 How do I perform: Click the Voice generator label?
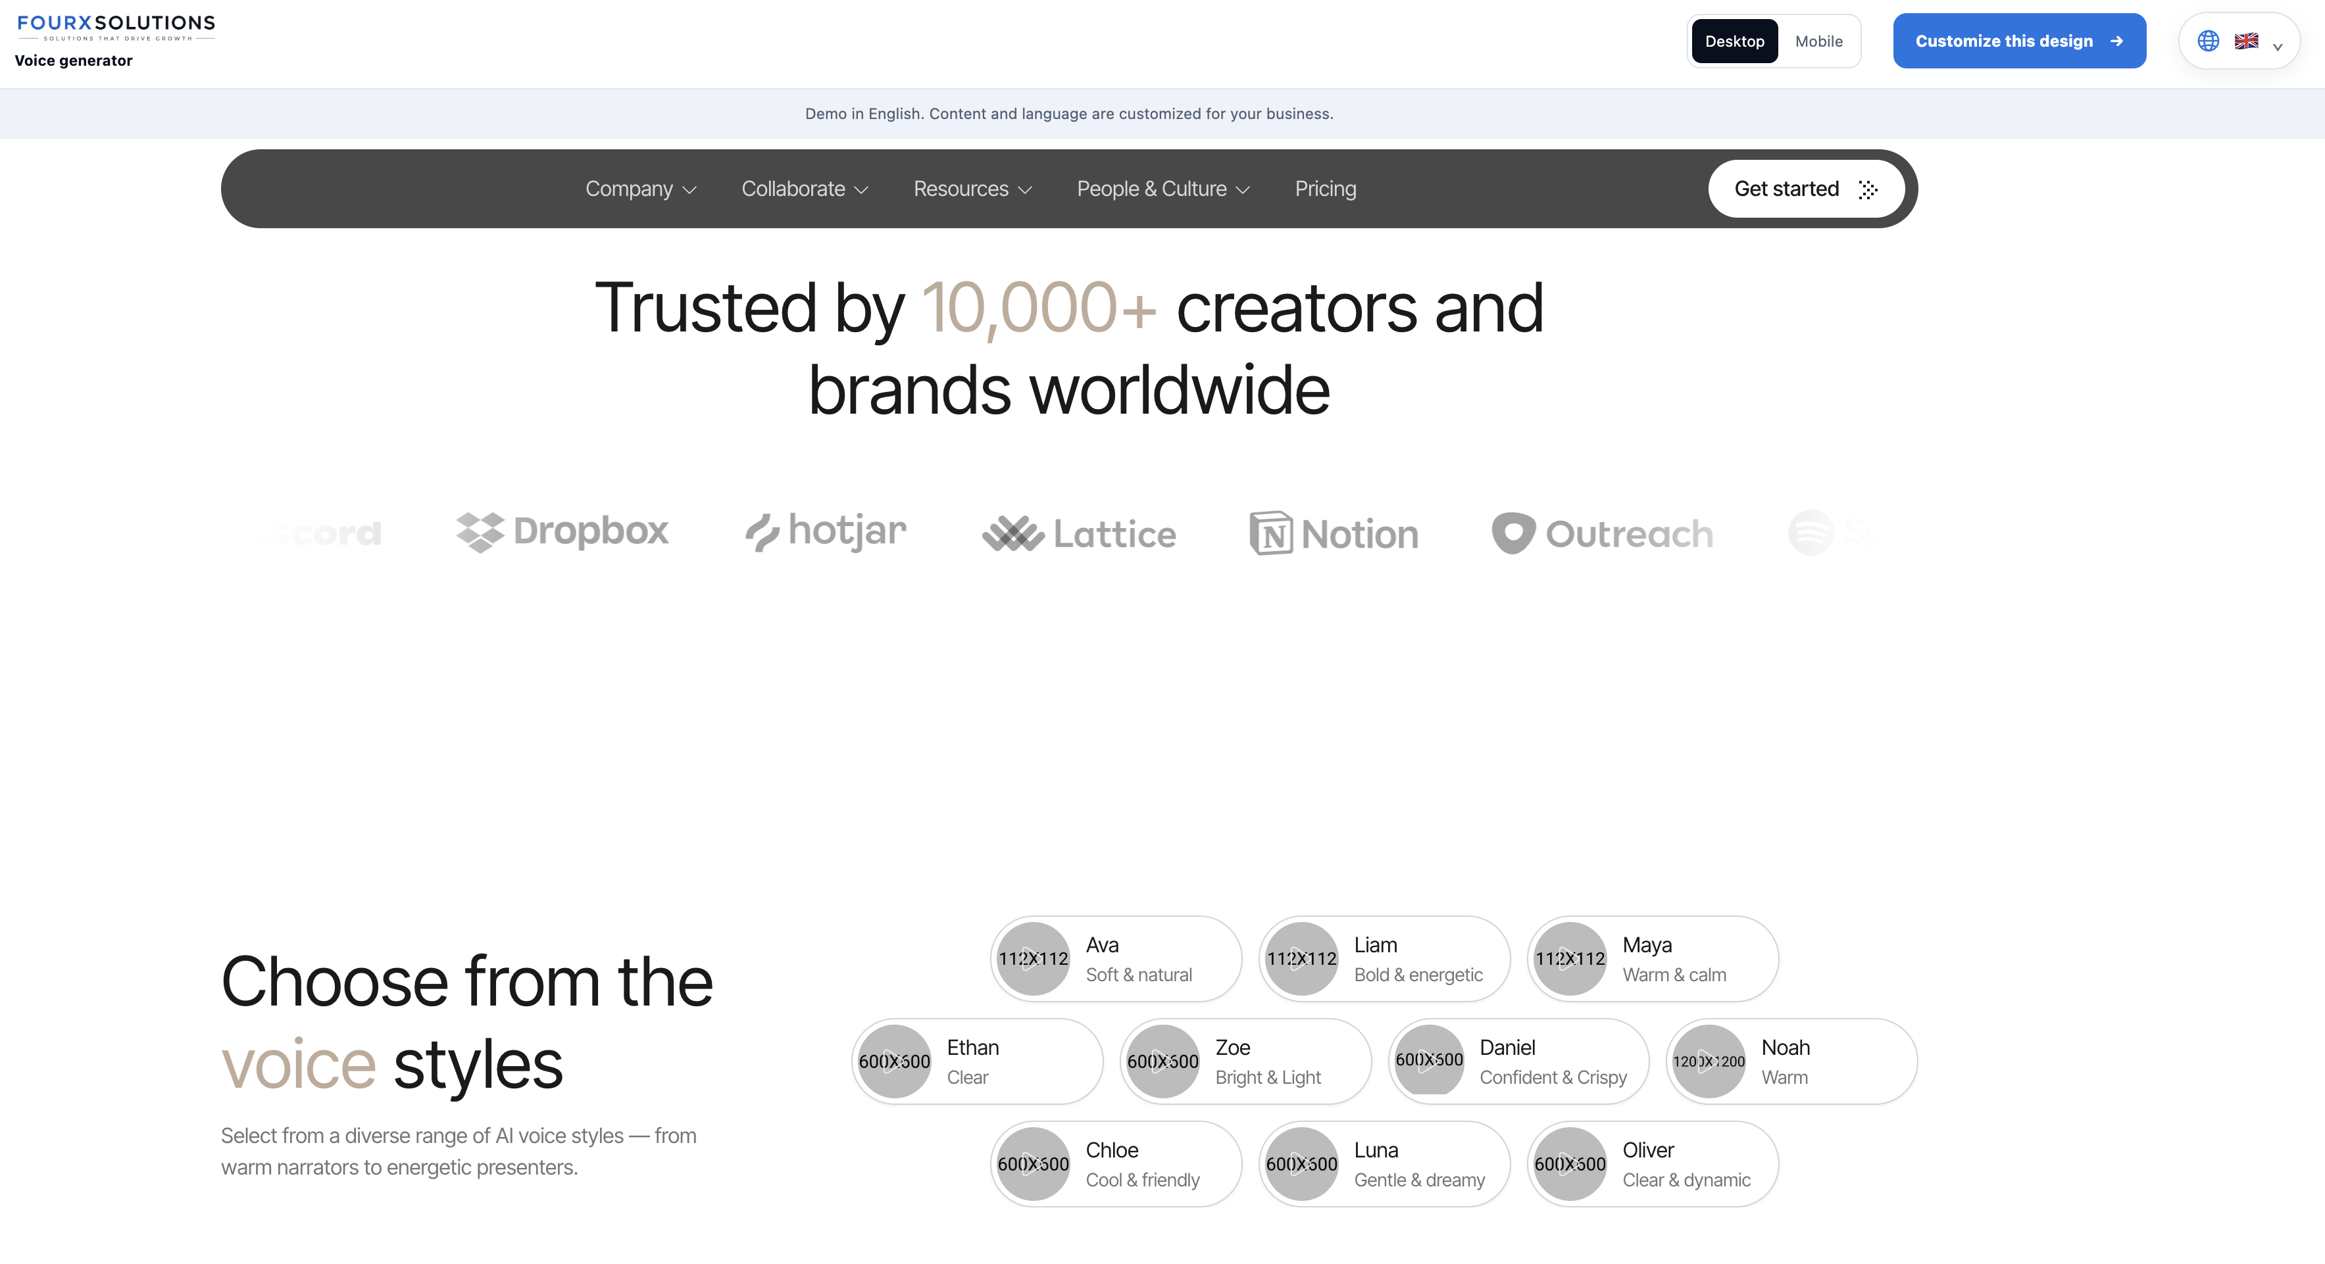pyautogui.click(x=73, y=61)
